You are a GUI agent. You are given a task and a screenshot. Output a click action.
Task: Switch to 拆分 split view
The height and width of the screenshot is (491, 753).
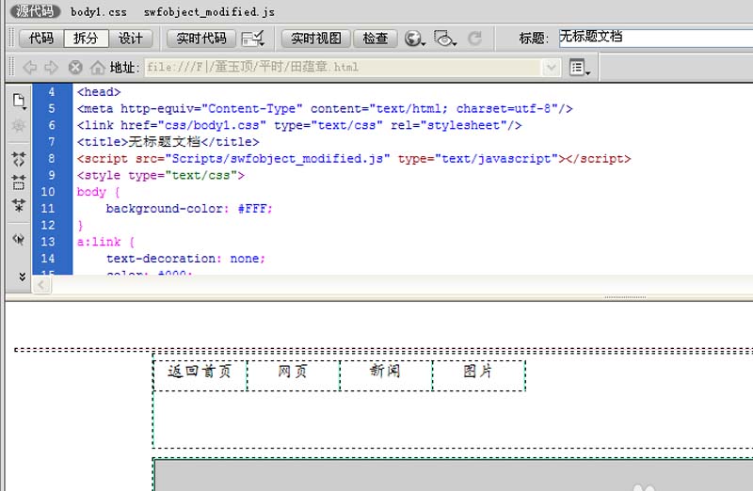point(86,39)
